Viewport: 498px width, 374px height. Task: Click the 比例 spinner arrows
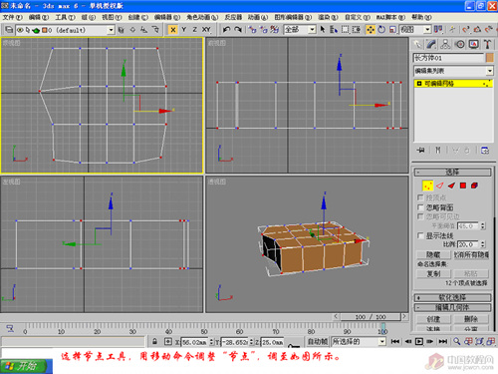point(483,244)
